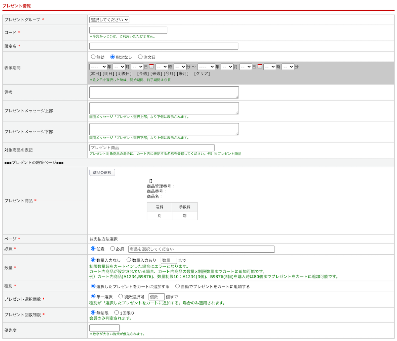Screen dimensions: 397x341
Task: Select 自動でプレゼントをカートに追加する option
Action: point(178,286)
